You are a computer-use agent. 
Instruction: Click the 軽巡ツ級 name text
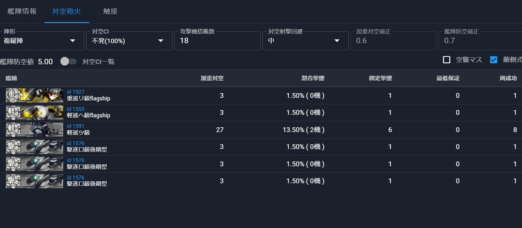point(78,133)
